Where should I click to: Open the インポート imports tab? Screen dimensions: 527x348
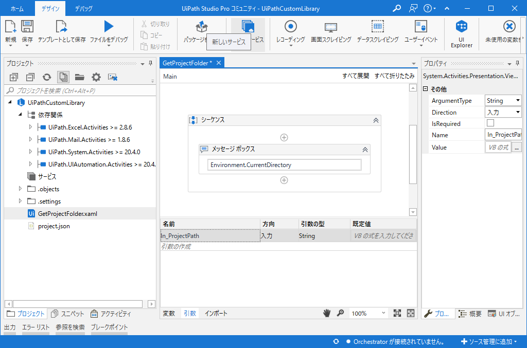pyautogui.click(x=216, y=313)
